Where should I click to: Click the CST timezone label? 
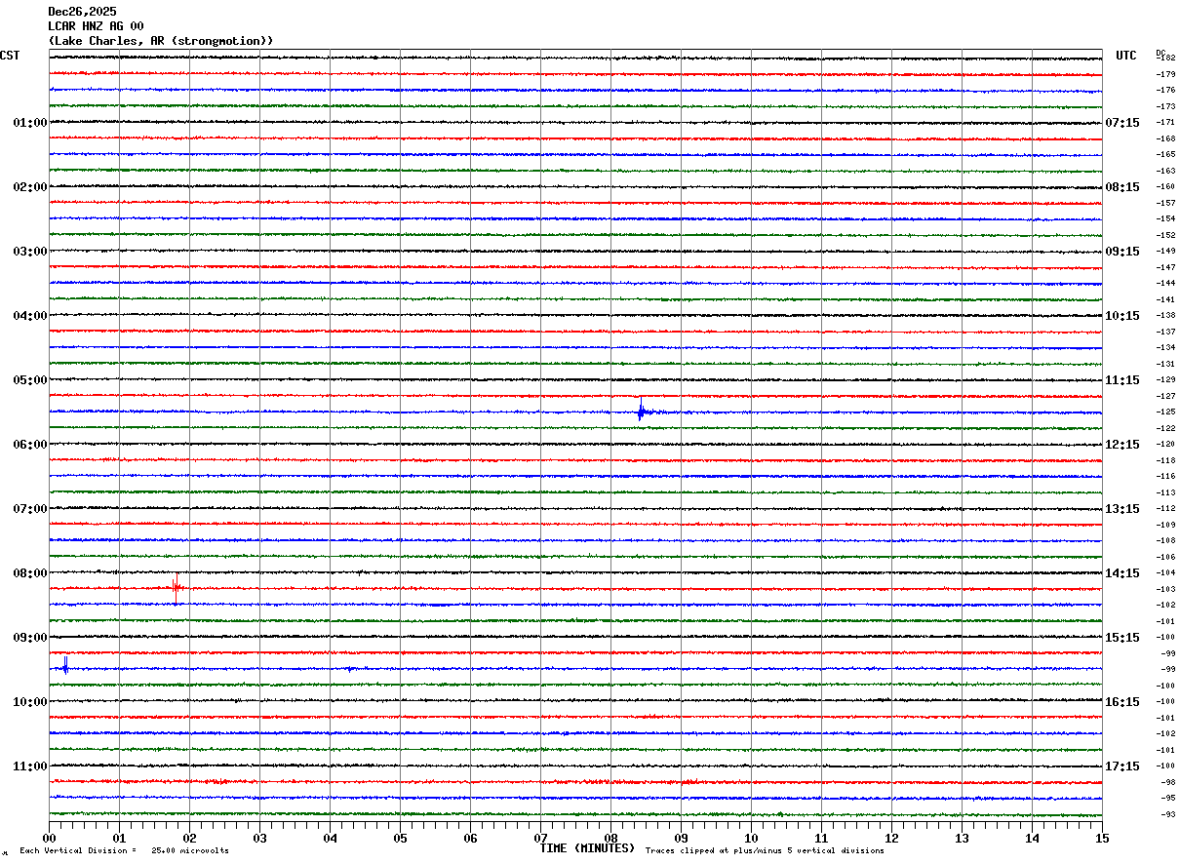[x=10, y=56]
